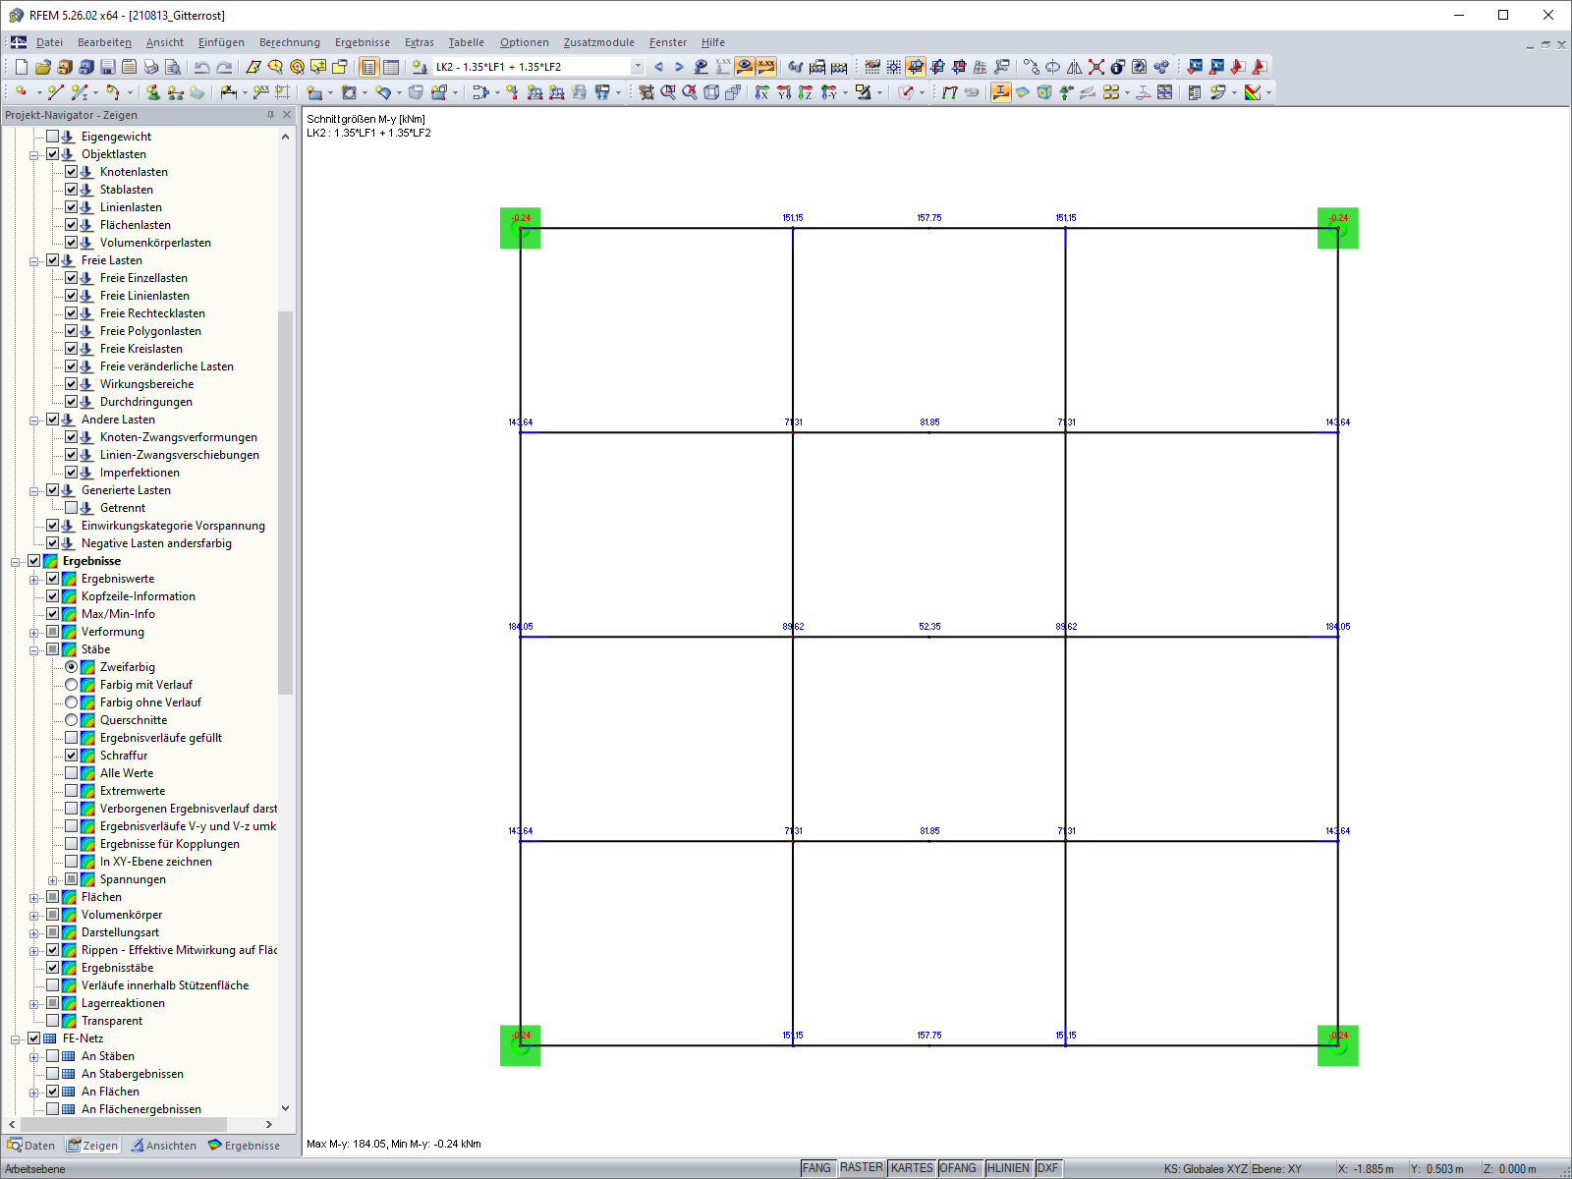Screen dimensions: 1572x1179
Task: Collapse the Freie Lasten tree node
Action: [x=34, y=261]
